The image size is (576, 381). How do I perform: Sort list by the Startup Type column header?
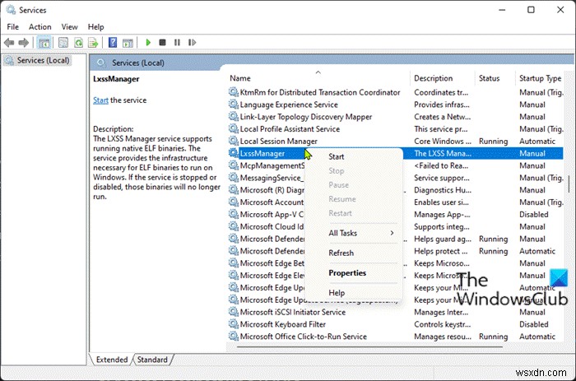(541, 78)
